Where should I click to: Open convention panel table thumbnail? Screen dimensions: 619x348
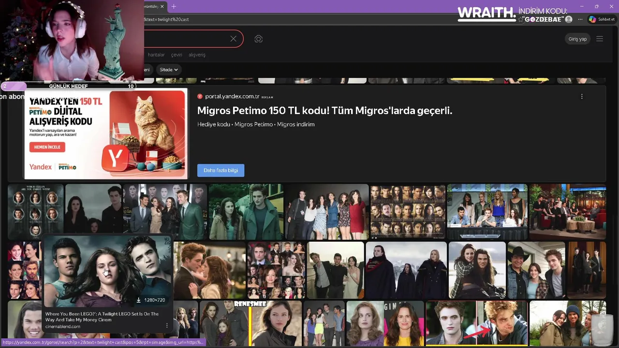point(487,211)
